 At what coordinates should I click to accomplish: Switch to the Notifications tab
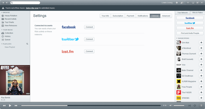143,16
